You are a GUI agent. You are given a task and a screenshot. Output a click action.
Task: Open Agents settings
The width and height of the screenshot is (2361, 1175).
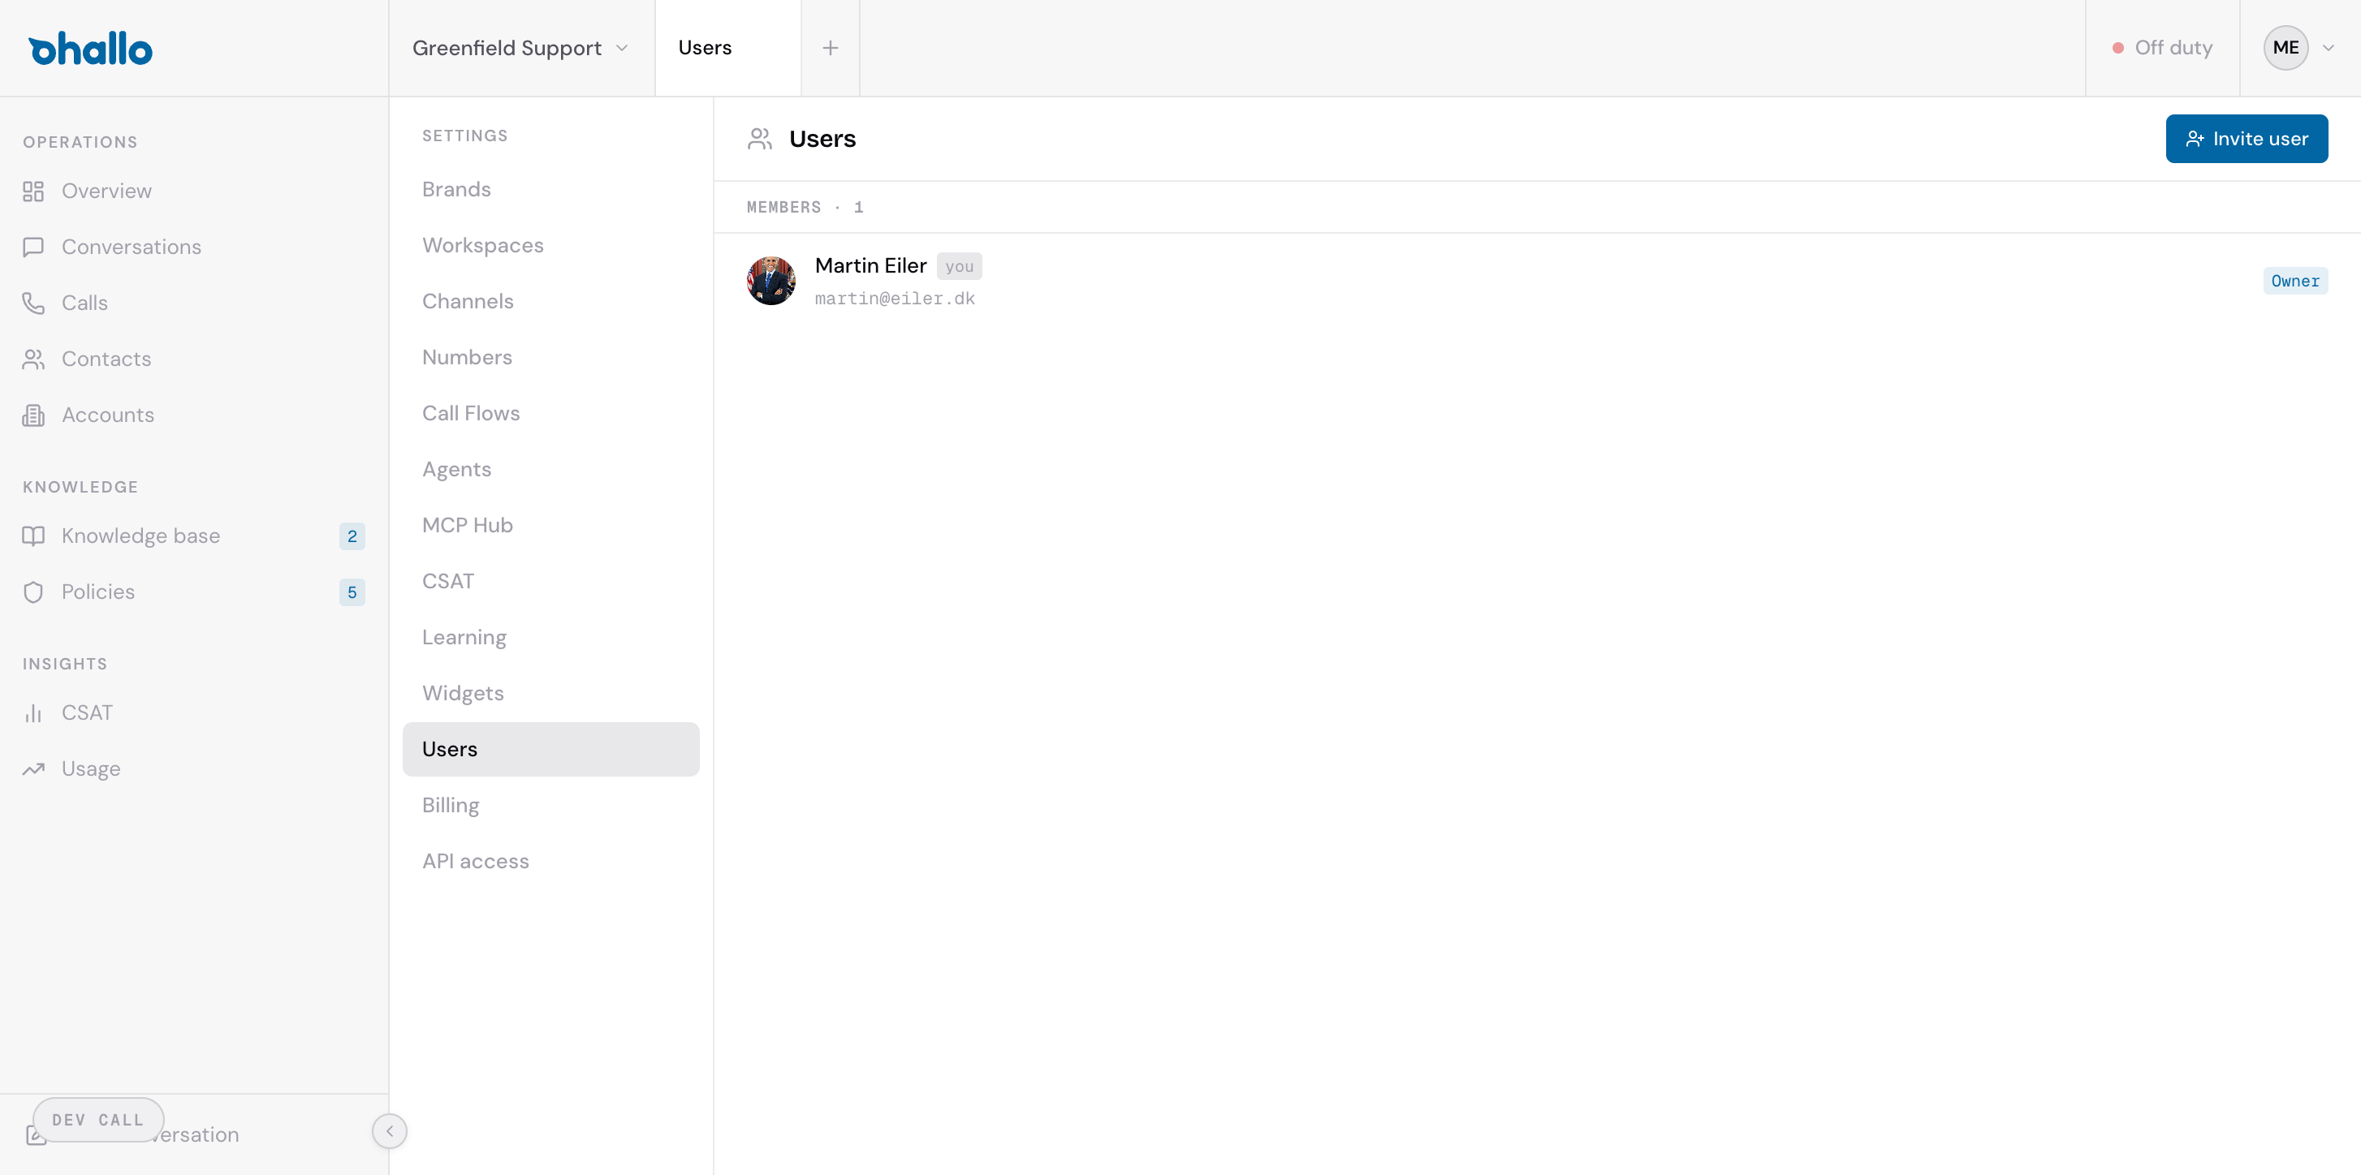[x=550, y=469]
